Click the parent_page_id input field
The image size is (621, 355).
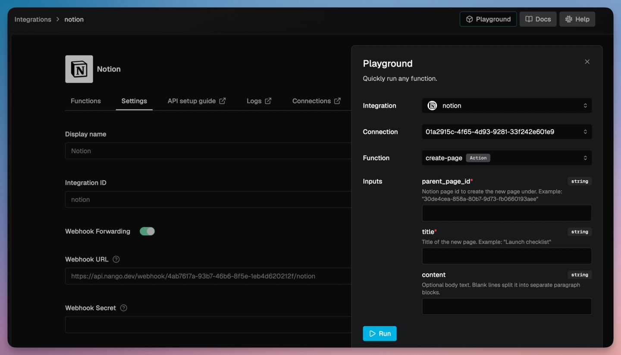[507, 213]
